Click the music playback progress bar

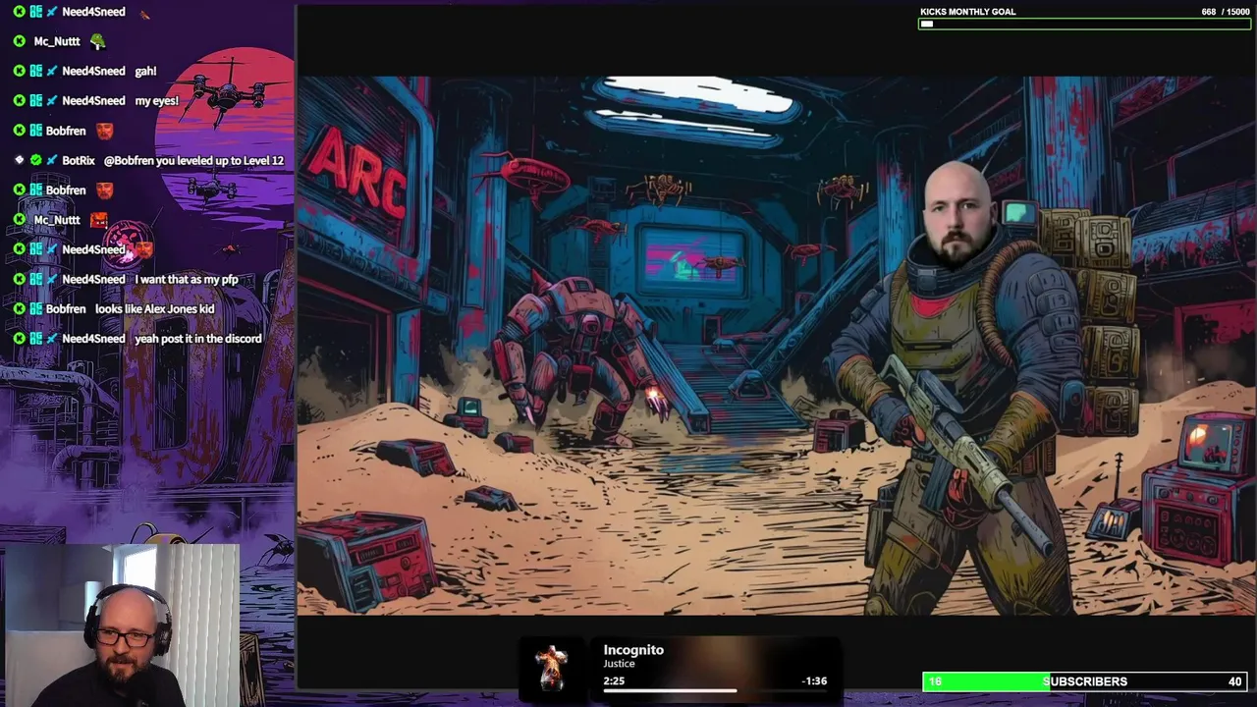click(x=715, y=691)
